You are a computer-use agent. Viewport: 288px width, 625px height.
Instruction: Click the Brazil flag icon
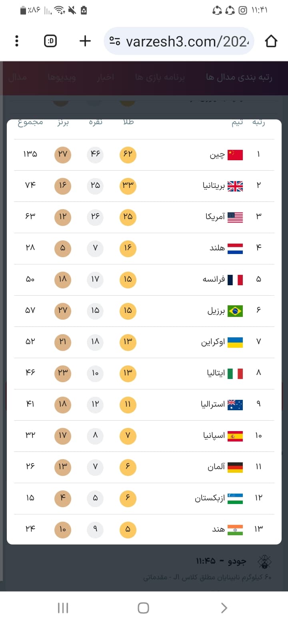(x=235, y=311)
